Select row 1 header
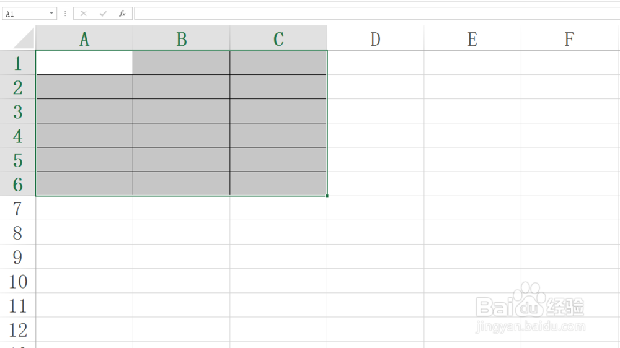 tap(18, 63)
